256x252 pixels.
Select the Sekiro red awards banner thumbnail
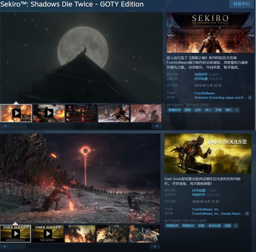(81, 113)
